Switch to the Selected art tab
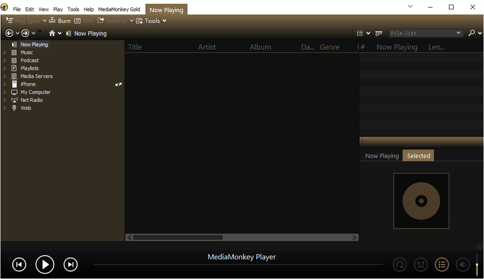The image size is (484, 279). click(x=419, y=156)
